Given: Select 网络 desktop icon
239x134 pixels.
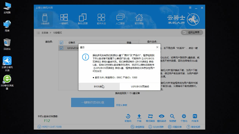Looking at the screenshot, I should (7, 26).
